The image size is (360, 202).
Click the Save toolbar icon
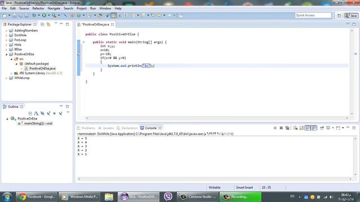(x=14, y=15)
